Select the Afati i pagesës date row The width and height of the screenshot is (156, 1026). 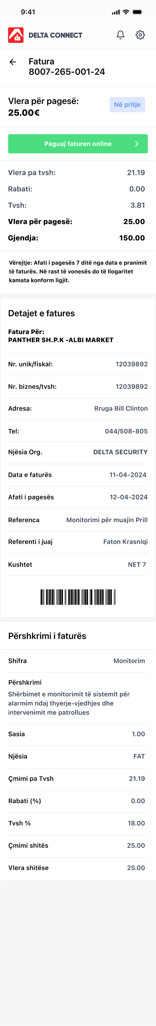pyautogui.click(x=78, y=497)
